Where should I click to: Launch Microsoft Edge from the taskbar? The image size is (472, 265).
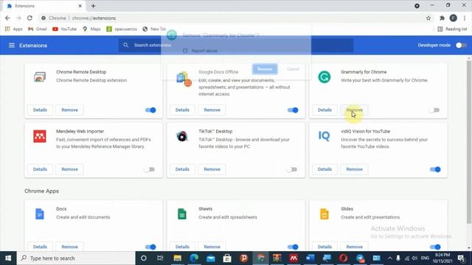pyautogui.click(x=194, y=258)
